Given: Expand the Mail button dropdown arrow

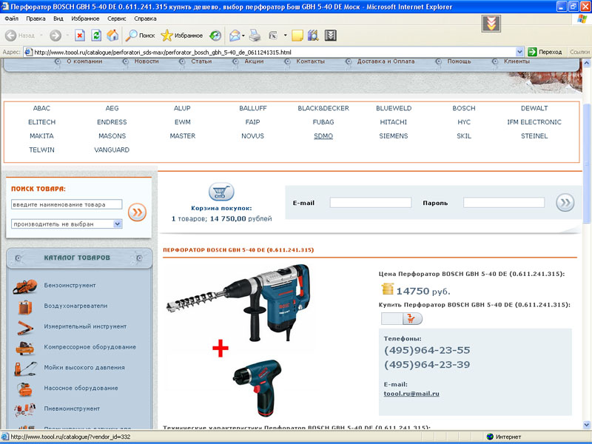Looking at the screenshot, I should click(x=243, y=36).
